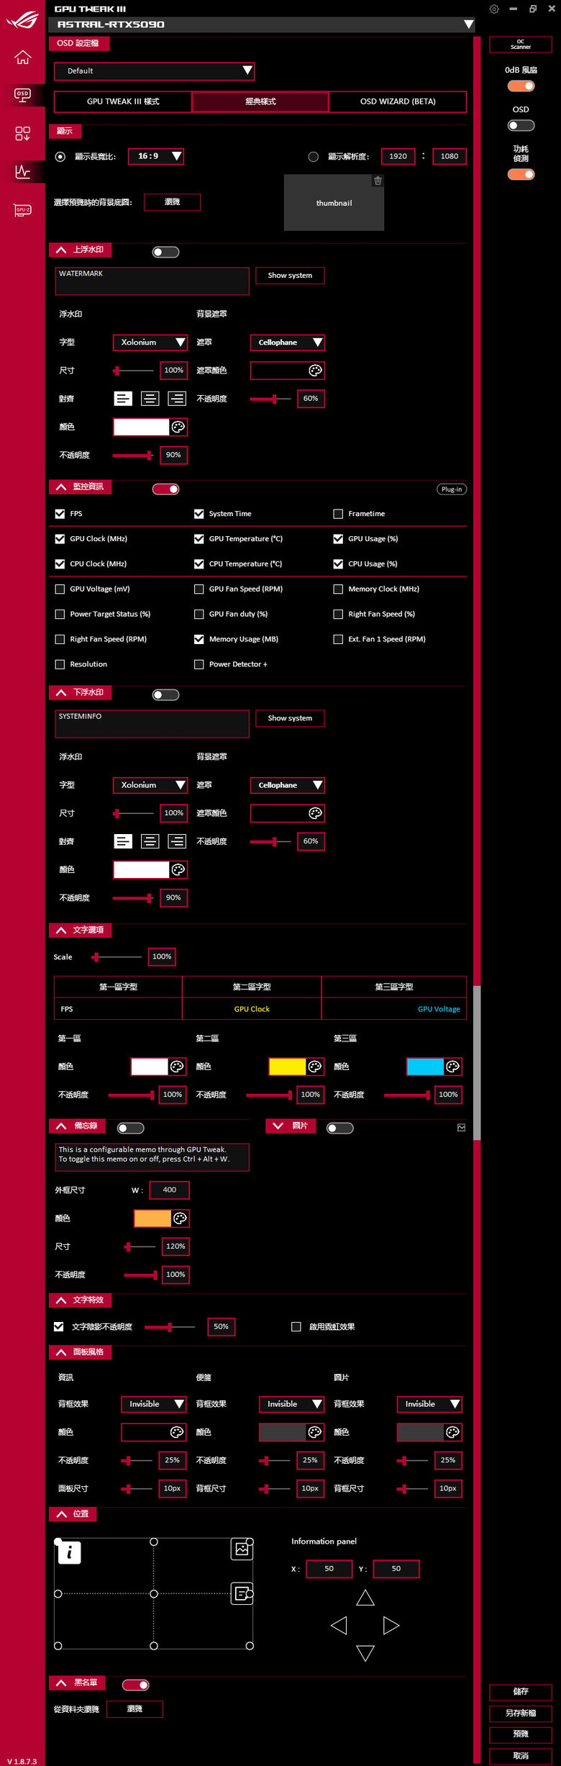Open the download/apps grid sidebar icon
Screen dimensions: 561x1766
tap(22, 133)
